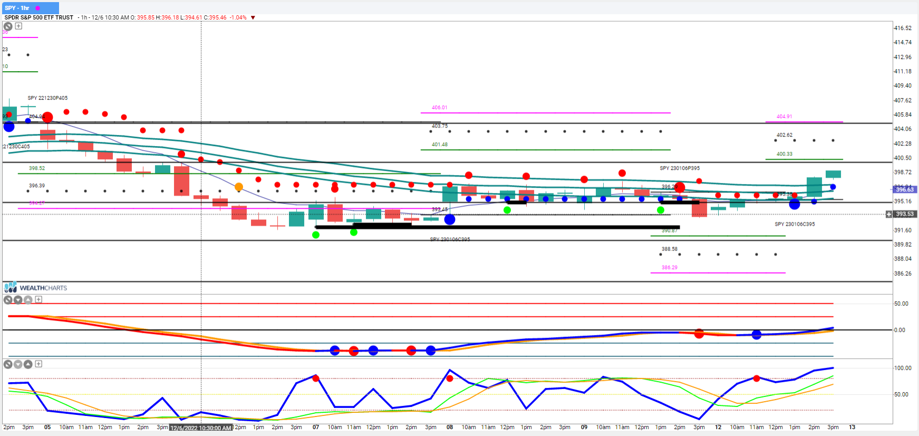Add an indicator to the main price pane
Image resolution: width=919 pixels, height=436 pixels.
18,26
